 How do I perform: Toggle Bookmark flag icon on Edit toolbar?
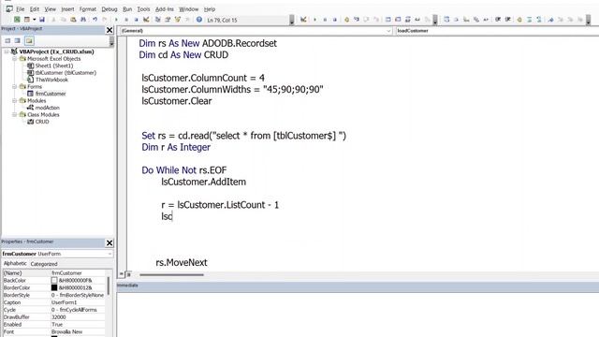pos(550,20)
